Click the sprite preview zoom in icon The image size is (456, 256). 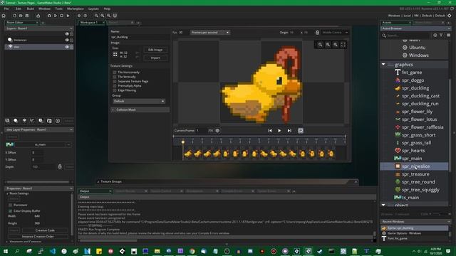point(336,45)
